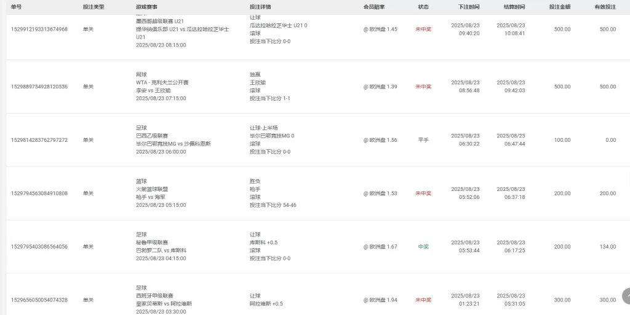Select the 平手 status in Brazilian league row

[423, 140]
